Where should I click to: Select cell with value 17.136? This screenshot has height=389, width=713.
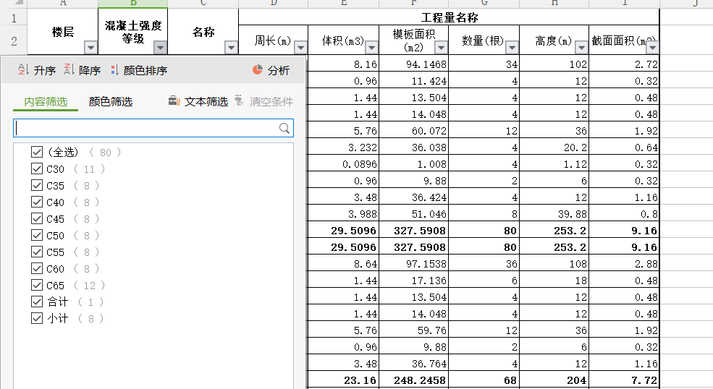414,281
